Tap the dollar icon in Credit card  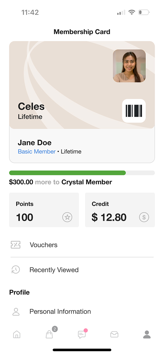[144, 218]
